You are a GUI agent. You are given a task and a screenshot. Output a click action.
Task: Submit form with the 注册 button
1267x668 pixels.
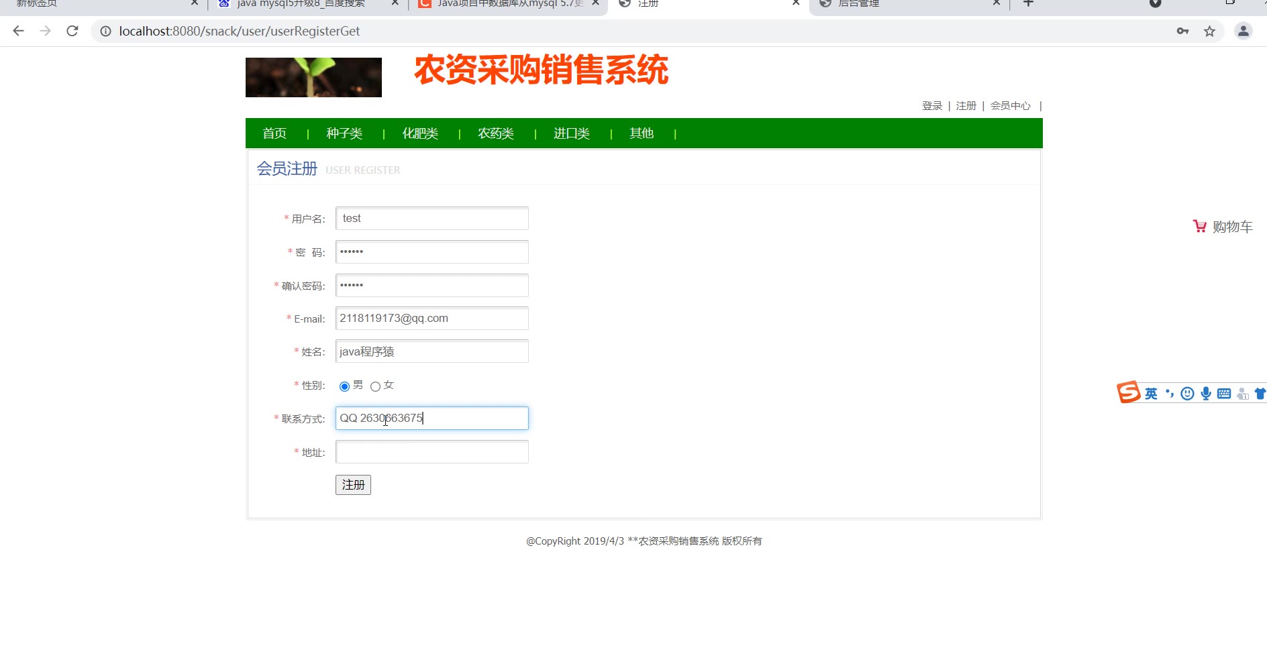353,485
